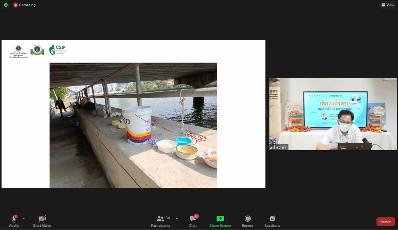
Task: Expand the arrow next to Participants
Action: tap(177, 218)
